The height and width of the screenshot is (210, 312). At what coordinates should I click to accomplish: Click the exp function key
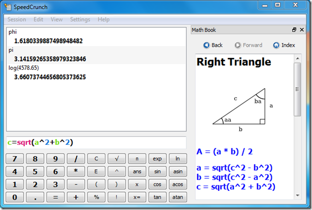click(x=157, y=159)
